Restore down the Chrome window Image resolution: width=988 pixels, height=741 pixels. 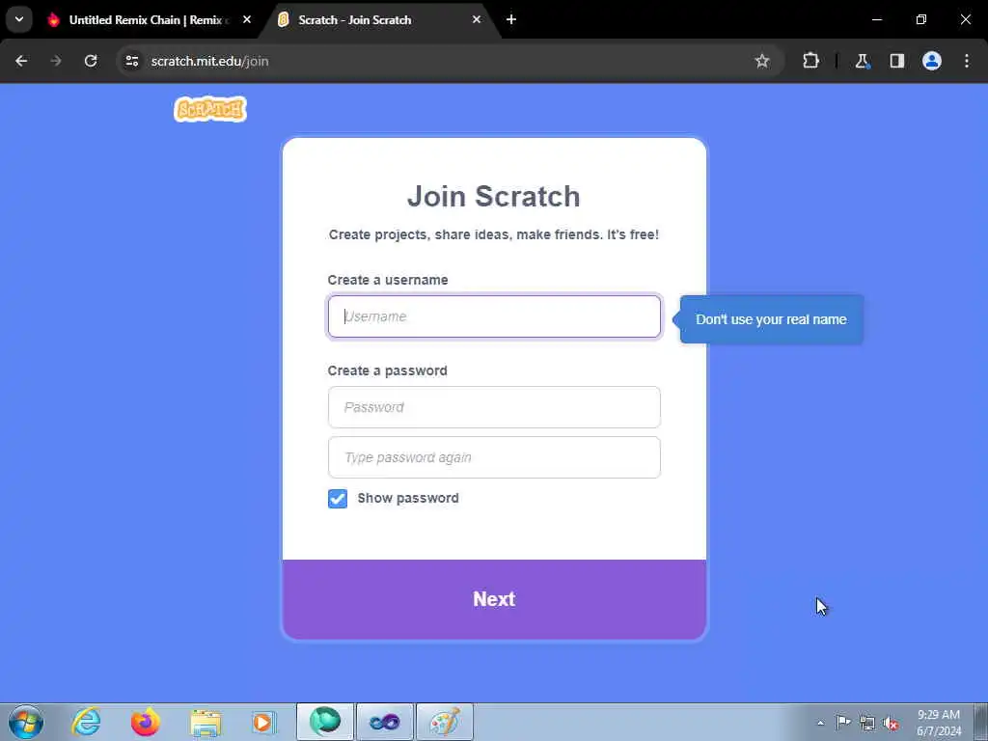click(x=921, y=19)
